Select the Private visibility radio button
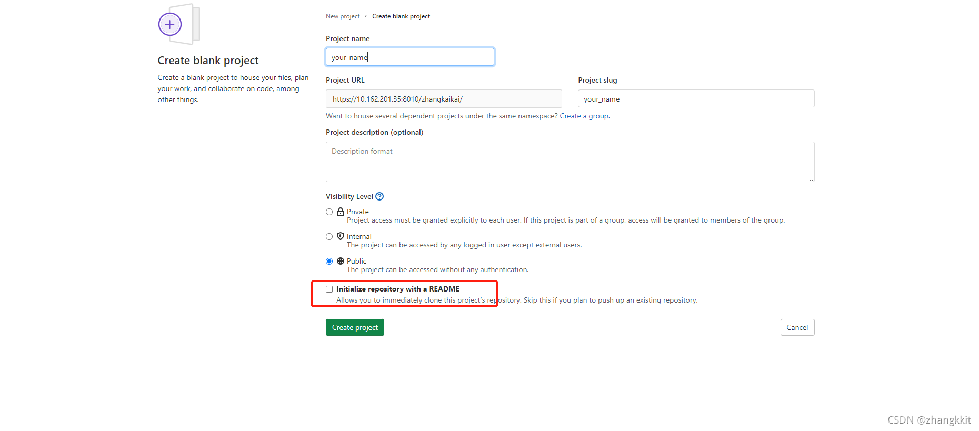The image size is (979, 431). tap(329, 212)
